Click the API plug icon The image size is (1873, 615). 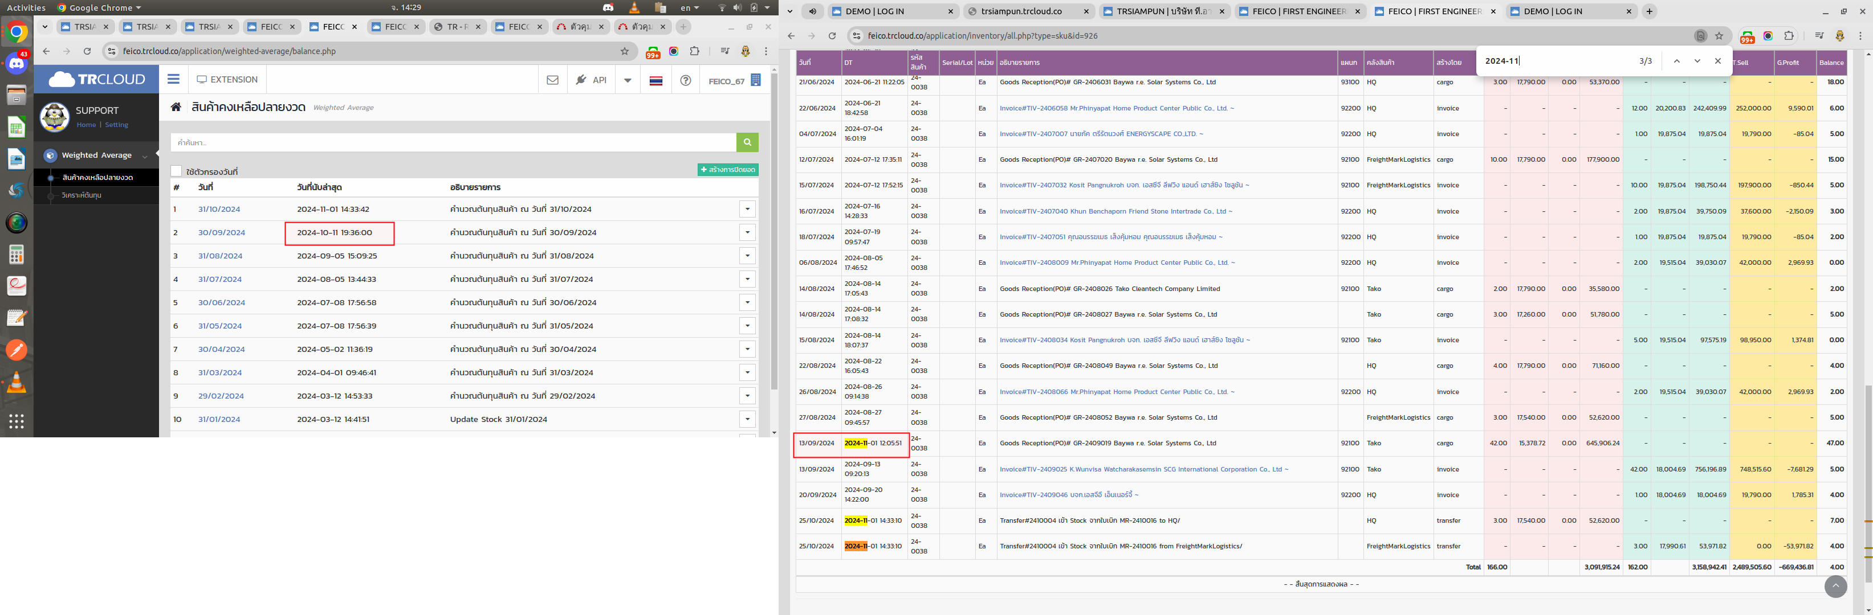[581, 80]
